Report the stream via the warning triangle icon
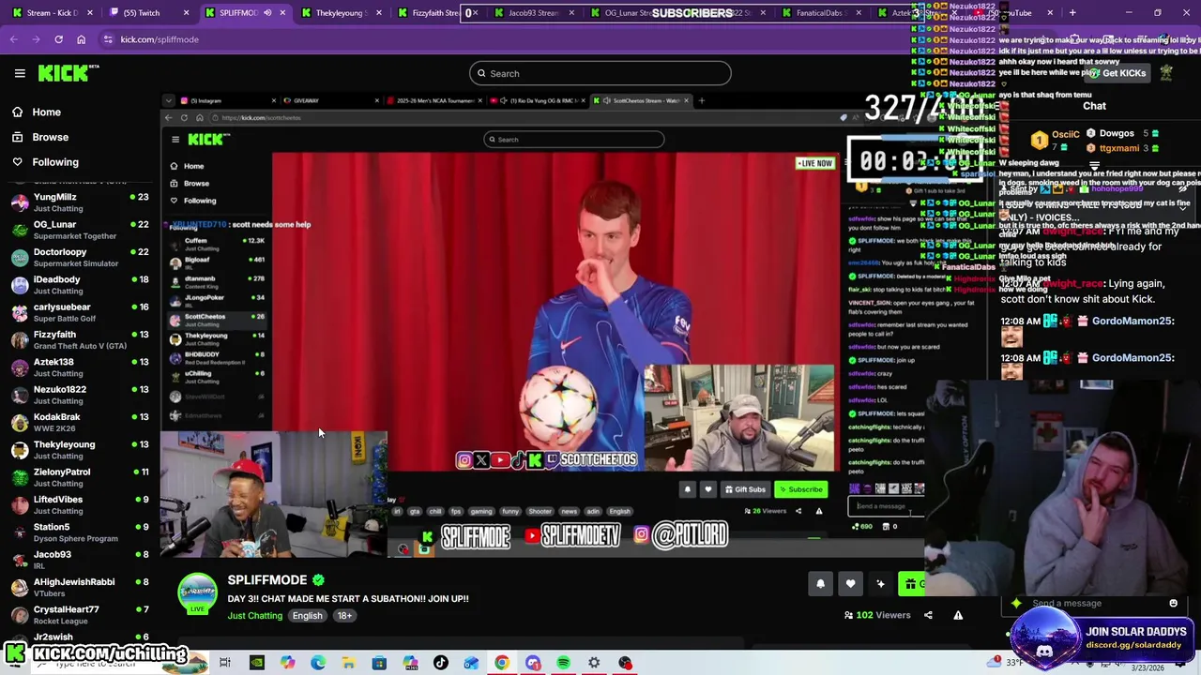1201x675 pixels. click(958, 615)
